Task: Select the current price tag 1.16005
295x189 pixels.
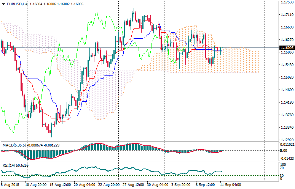Action: pos(286,48)
